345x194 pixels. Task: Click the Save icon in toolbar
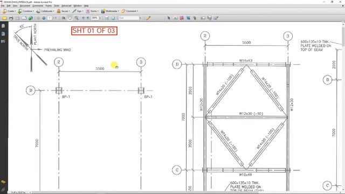[17, 18]
